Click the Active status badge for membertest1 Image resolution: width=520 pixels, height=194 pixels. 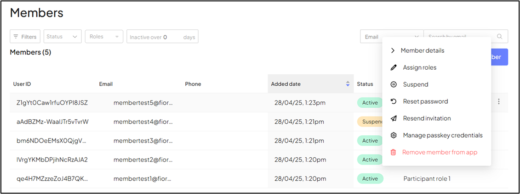click(370, 178)
